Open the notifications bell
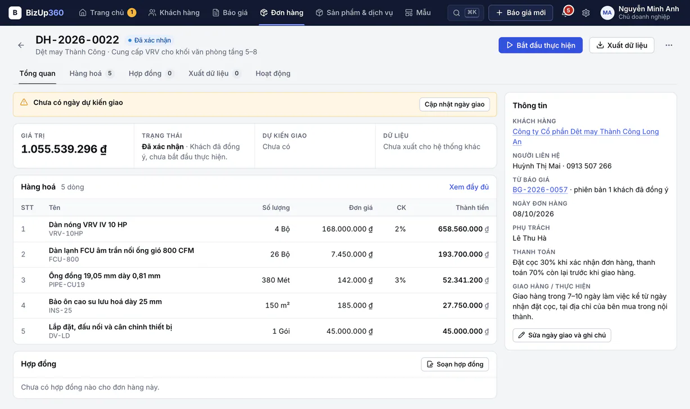Viewport: 690px width, 409px height. [566, 12]
